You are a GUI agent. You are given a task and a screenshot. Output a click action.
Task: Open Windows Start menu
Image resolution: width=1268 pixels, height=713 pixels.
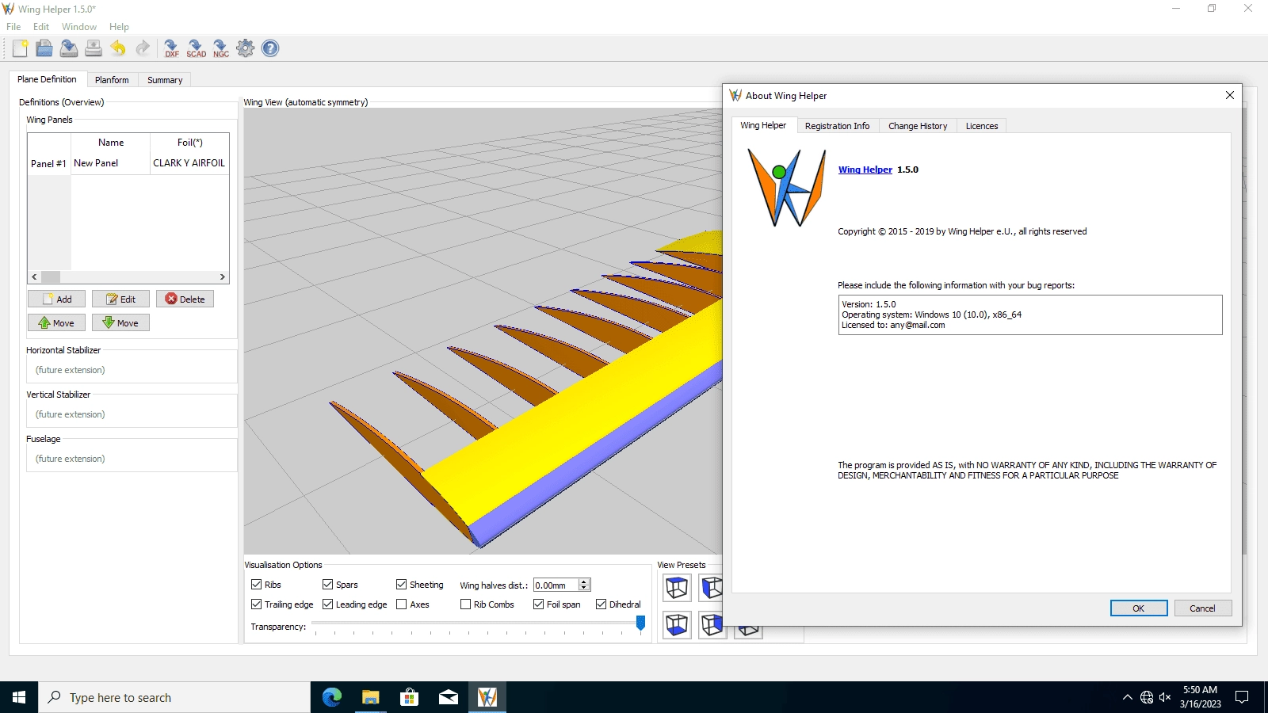(19, 697)
